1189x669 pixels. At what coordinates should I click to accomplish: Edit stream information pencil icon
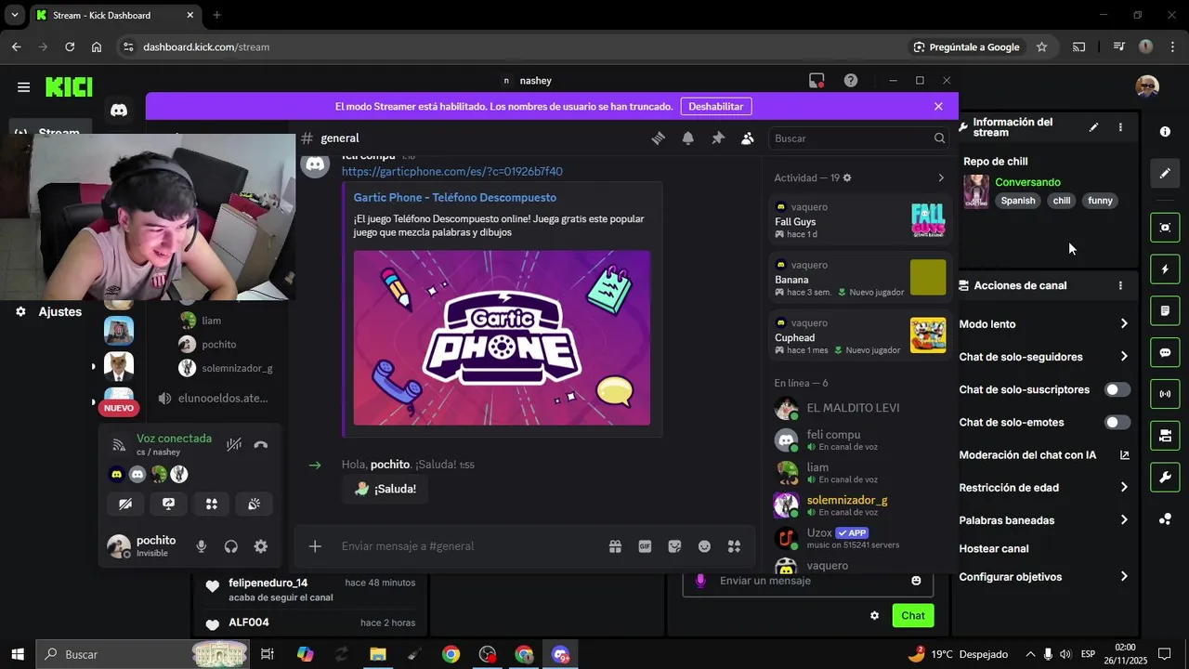1093,127
